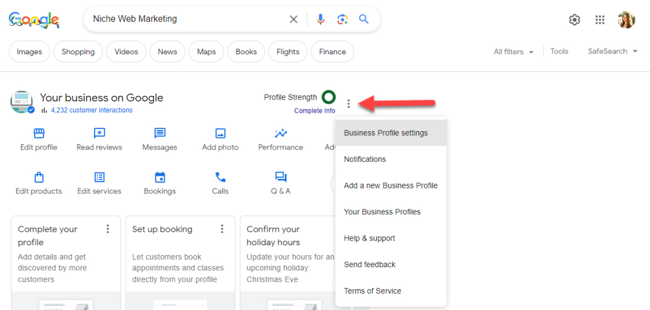Open 4,232 customer interactions link

(92, 110)
